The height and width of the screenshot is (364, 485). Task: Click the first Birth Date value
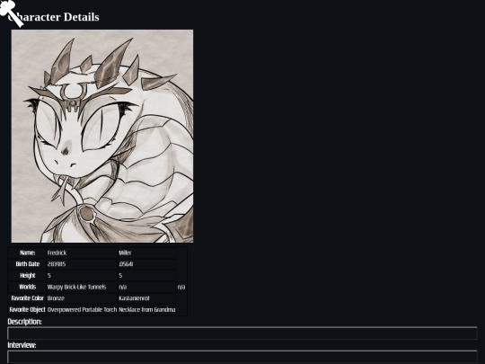[x=82, y=264]
